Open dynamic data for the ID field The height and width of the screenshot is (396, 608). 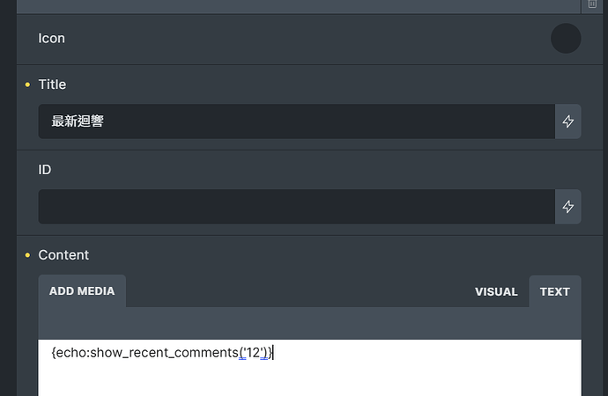point(568,206)
